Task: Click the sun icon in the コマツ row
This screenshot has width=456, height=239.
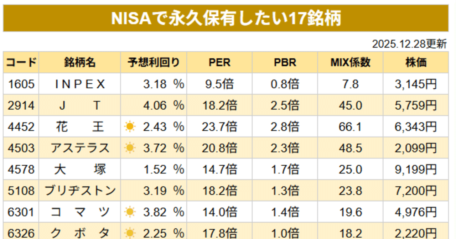Action: click(x=130, y=212)
